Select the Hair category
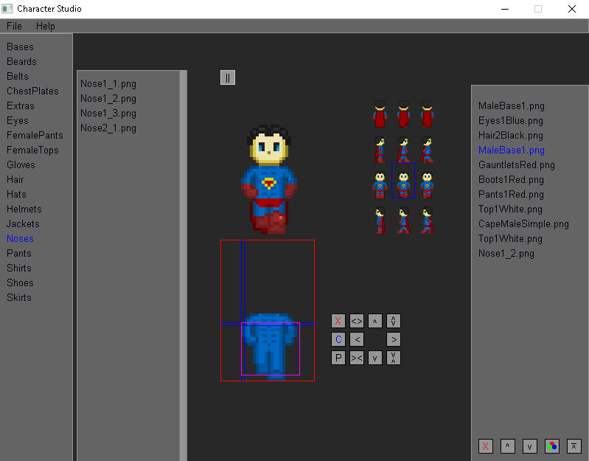This screenshot has width=589, height=461. [15, 179]
